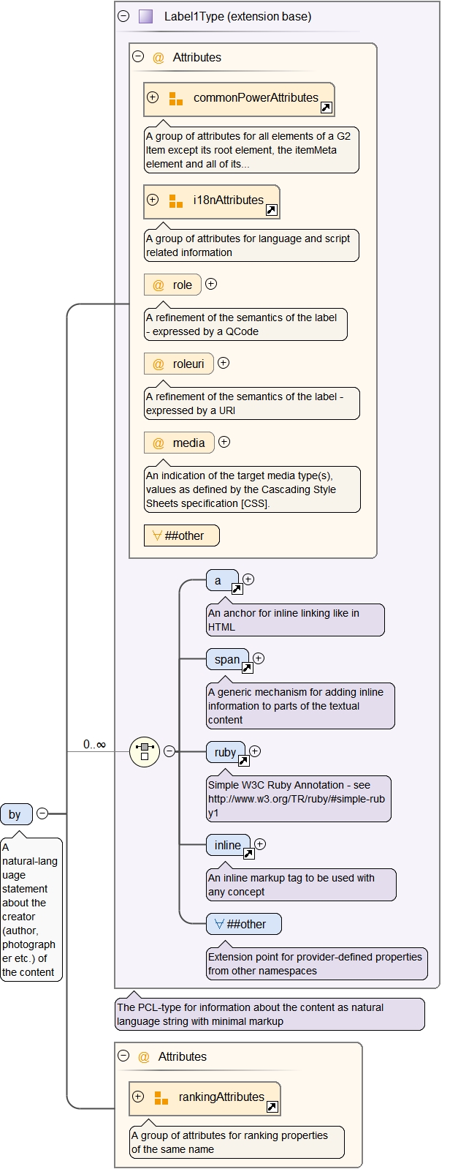Click the rankingAttributes link arrow icon
The width and height of the screenshot is (458, 1169).
(x=272, y=1108)
